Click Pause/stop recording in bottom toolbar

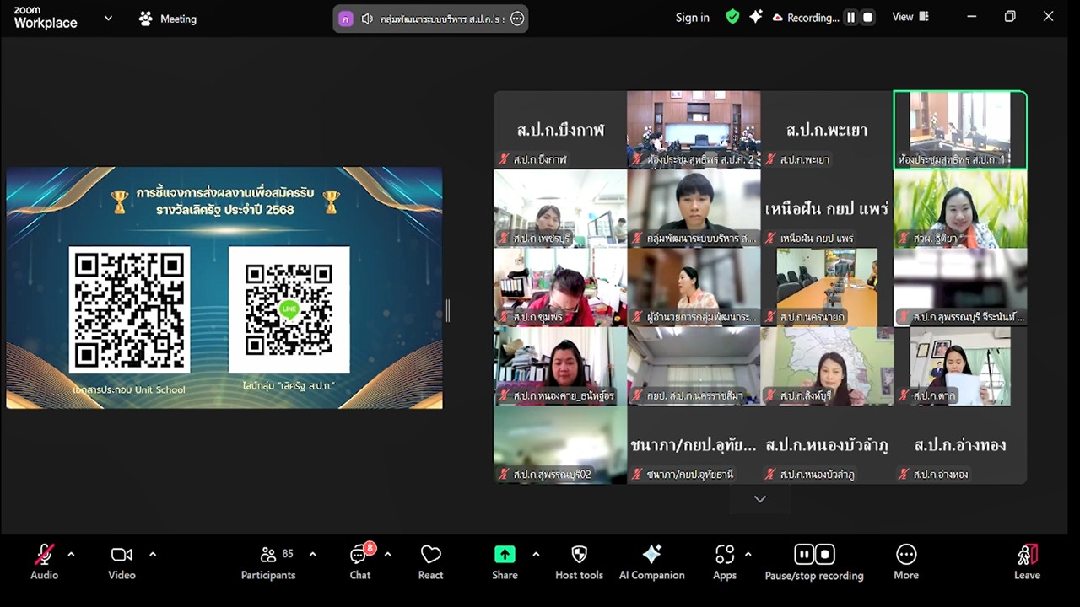point(814,561)
